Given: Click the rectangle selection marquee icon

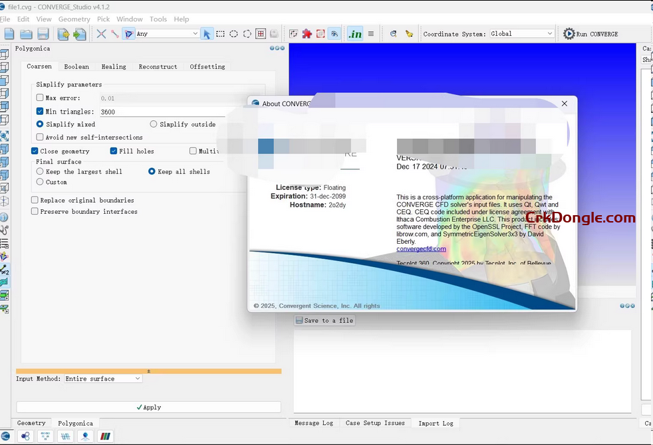Looking at the screenshot, I should point(220,34).
